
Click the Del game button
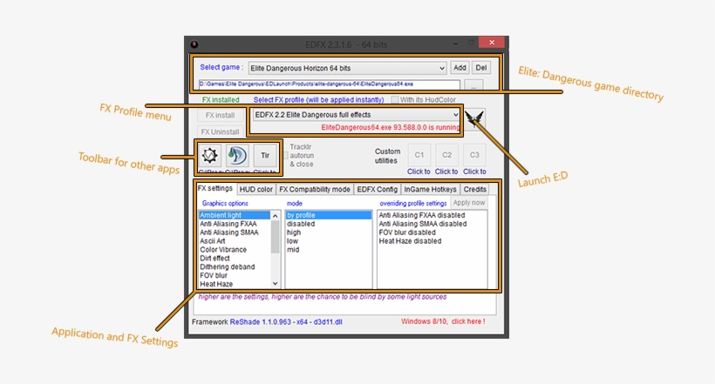[481, 68]
